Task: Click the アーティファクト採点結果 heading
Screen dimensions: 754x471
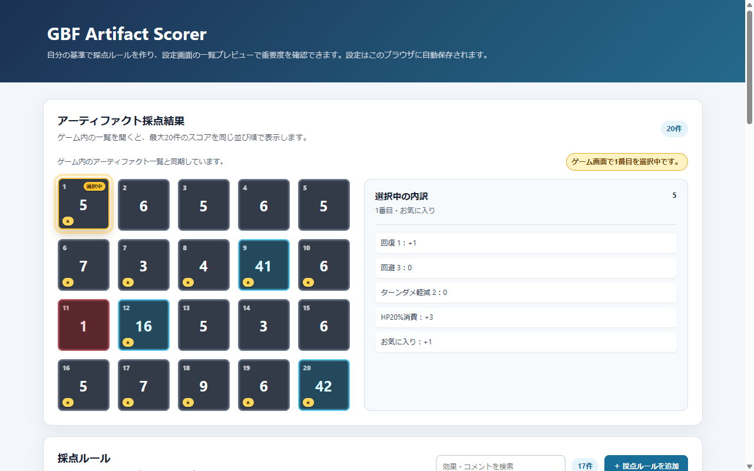Action: point(121,121)
